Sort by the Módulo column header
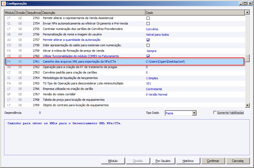254x168 pixels. tap(10, 13)
